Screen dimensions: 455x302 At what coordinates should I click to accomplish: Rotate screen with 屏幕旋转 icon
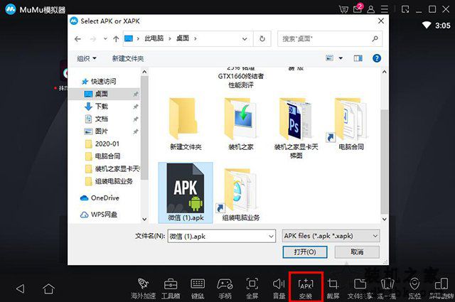click(441, 288)
